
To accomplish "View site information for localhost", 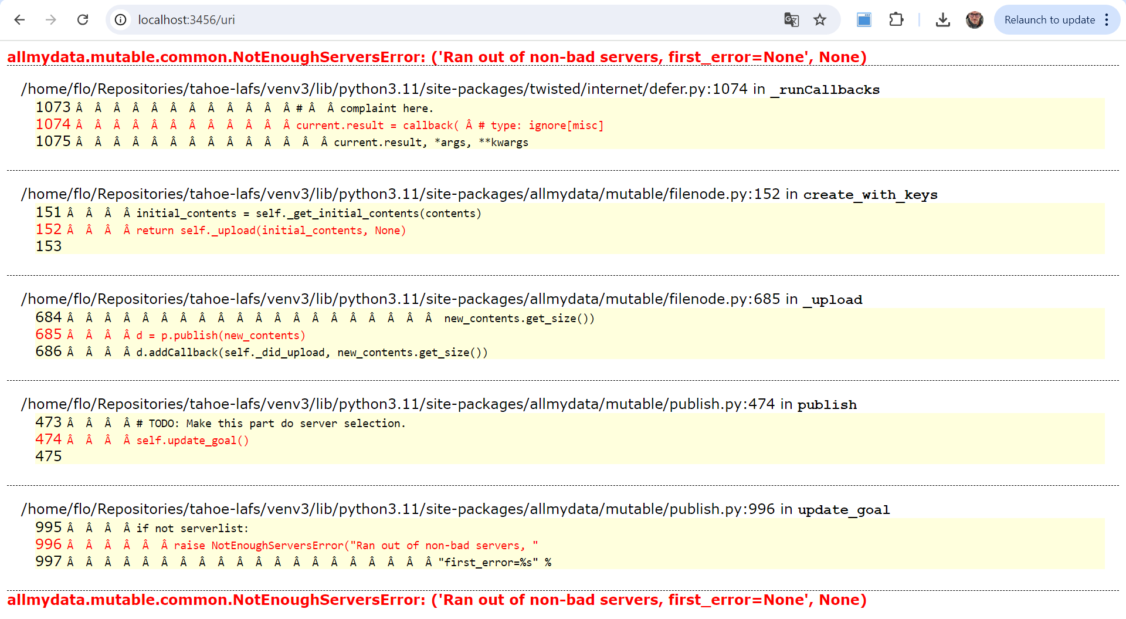I will tap(121, 20).
